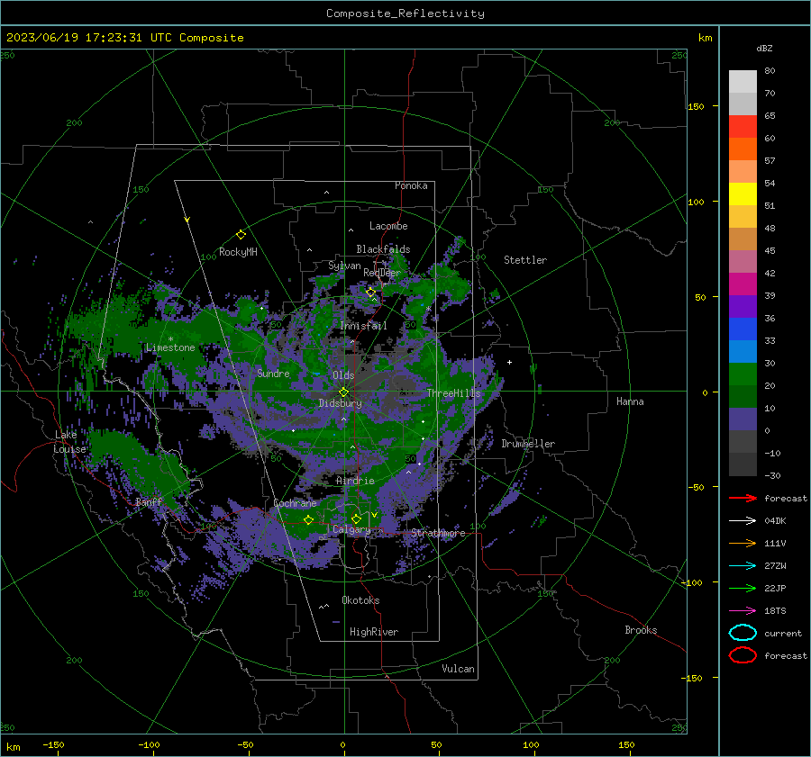Click the Drumheller city label

tap(528, 444)
